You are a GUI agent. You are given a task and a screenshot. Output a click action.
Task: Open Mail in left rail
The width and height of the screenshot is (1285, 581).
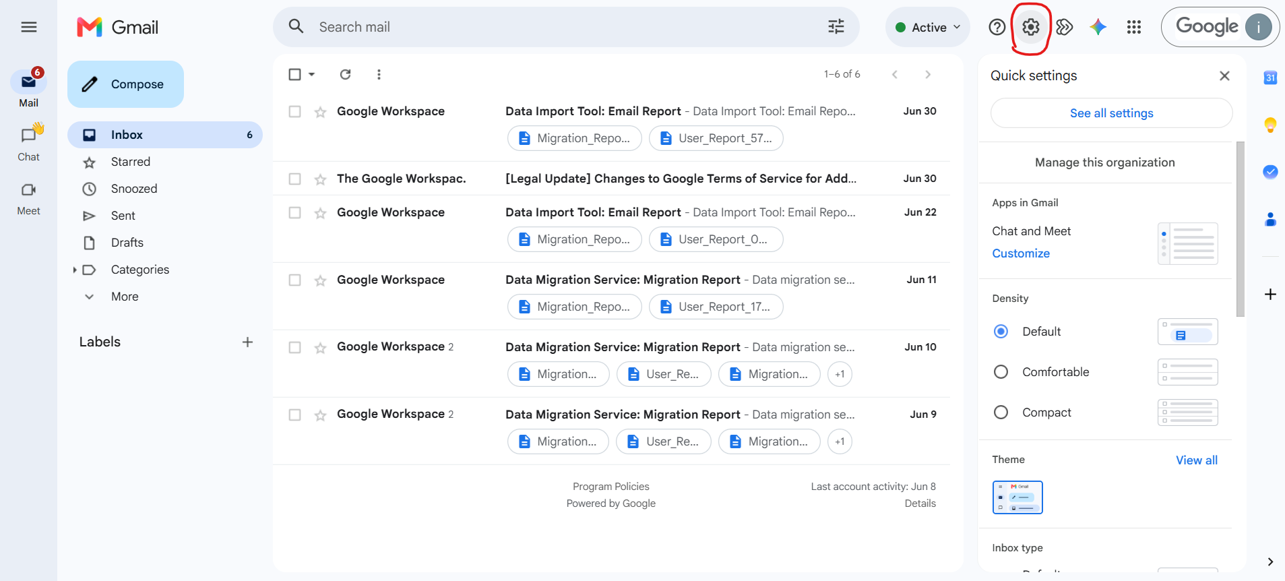28,89
